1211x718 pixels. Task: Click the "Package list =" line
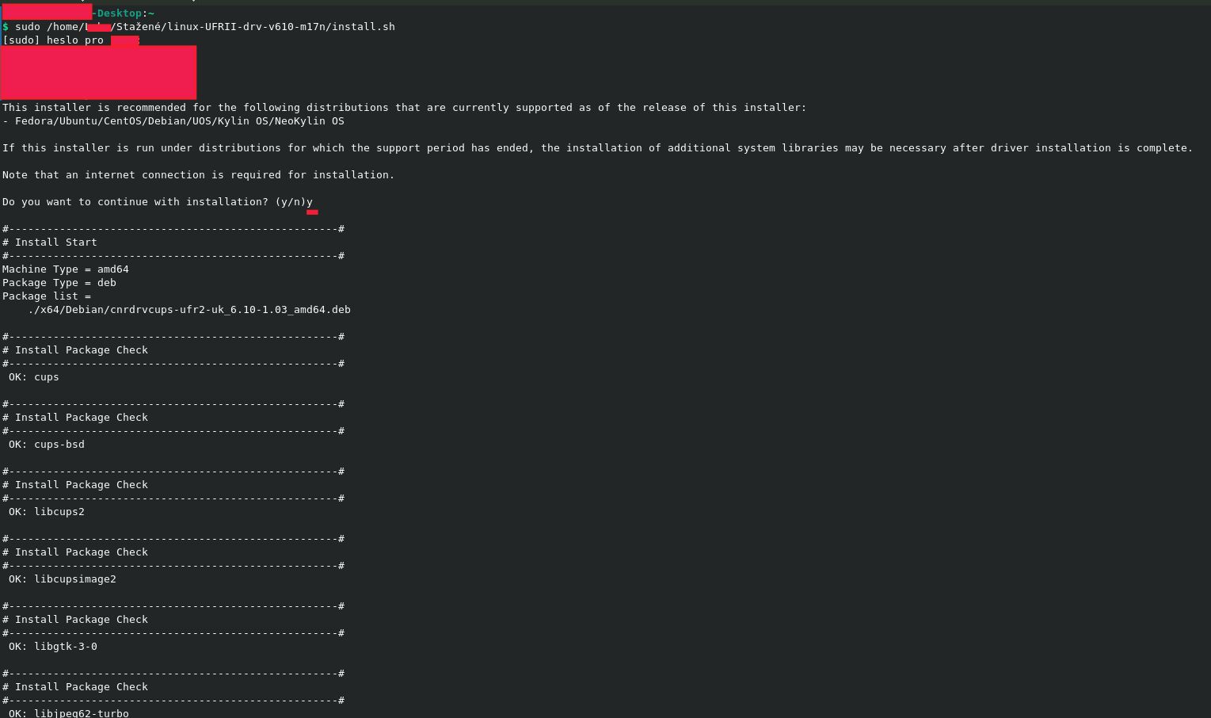[47, 296]
